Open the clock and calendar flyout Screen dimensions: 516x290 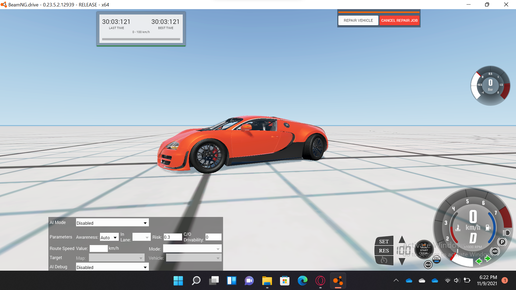click(x=488, y=280)
